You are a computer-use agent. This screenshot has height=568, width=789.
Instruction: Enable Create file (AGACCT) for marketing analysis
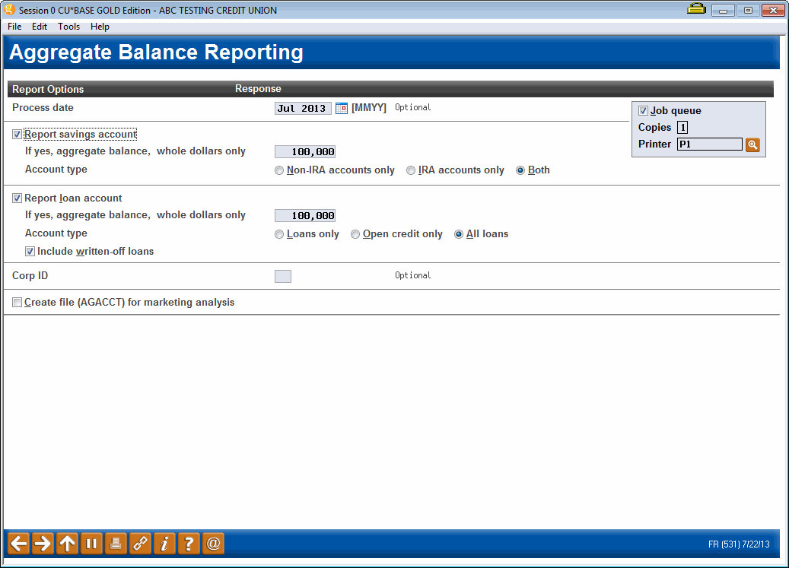coord(17,302)
